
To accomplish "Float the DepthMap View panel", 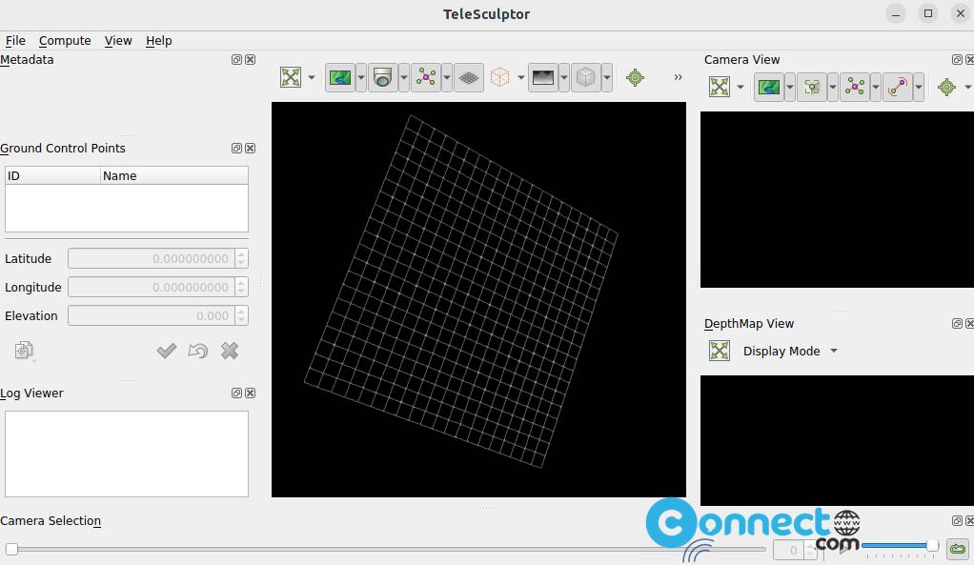I will coord(957,324).
